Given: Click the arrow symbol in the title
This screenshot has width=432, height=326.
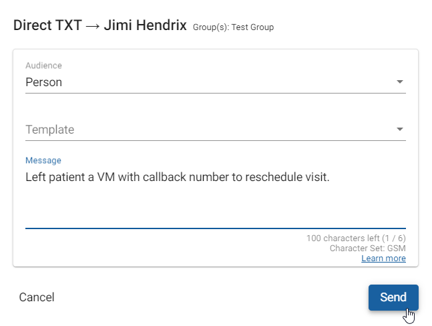Looking at the screenshot, I should [93, 27].
